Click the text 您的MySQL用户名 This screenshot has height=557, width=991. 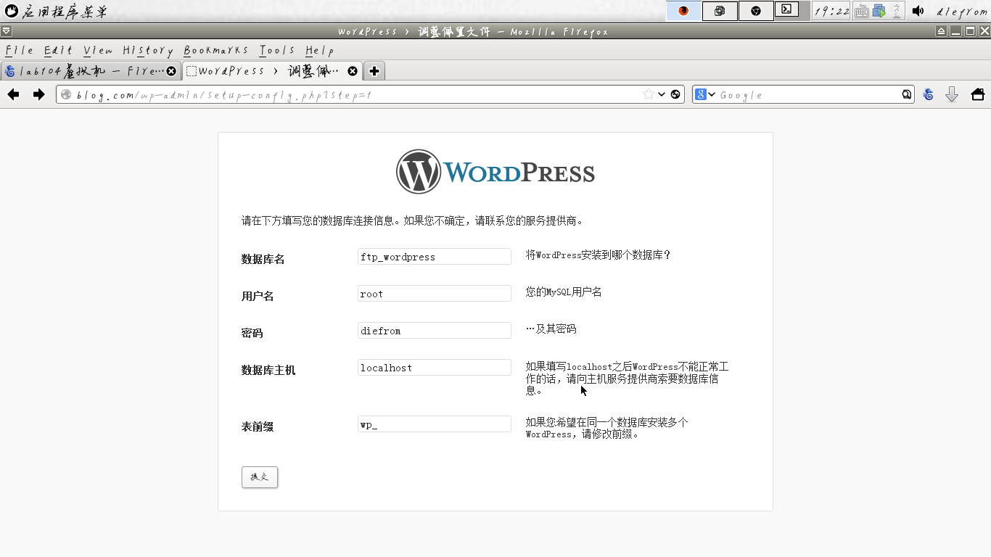click(x=564, y=292)
